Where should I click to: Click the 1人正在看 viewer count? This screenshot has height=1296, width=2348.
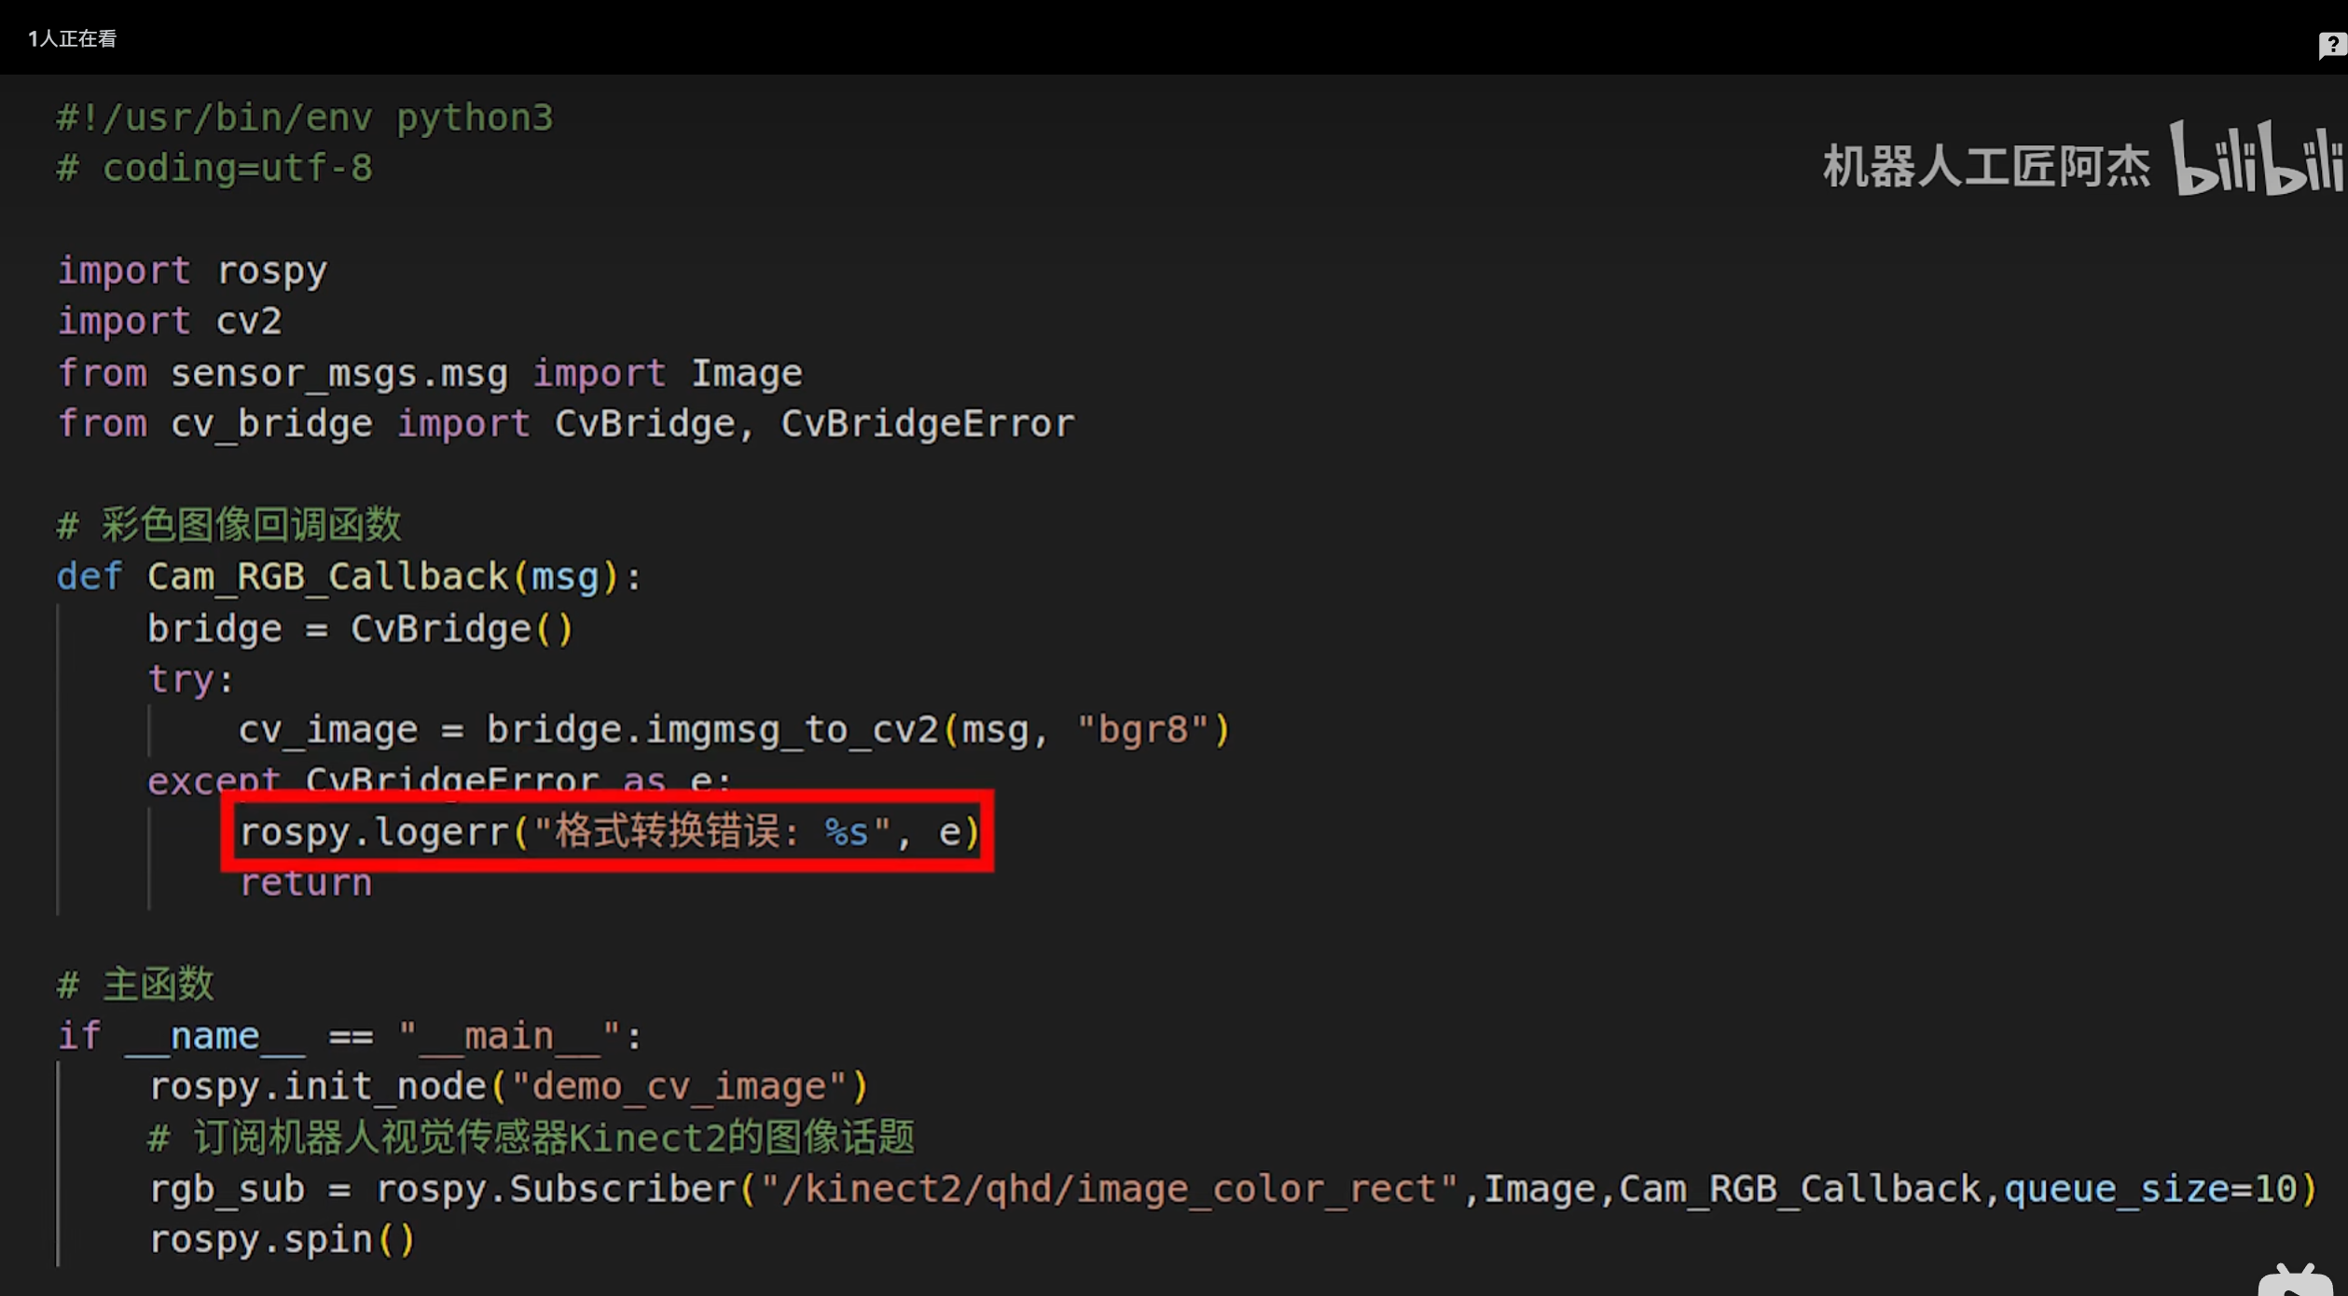click(x=72, y=38)
